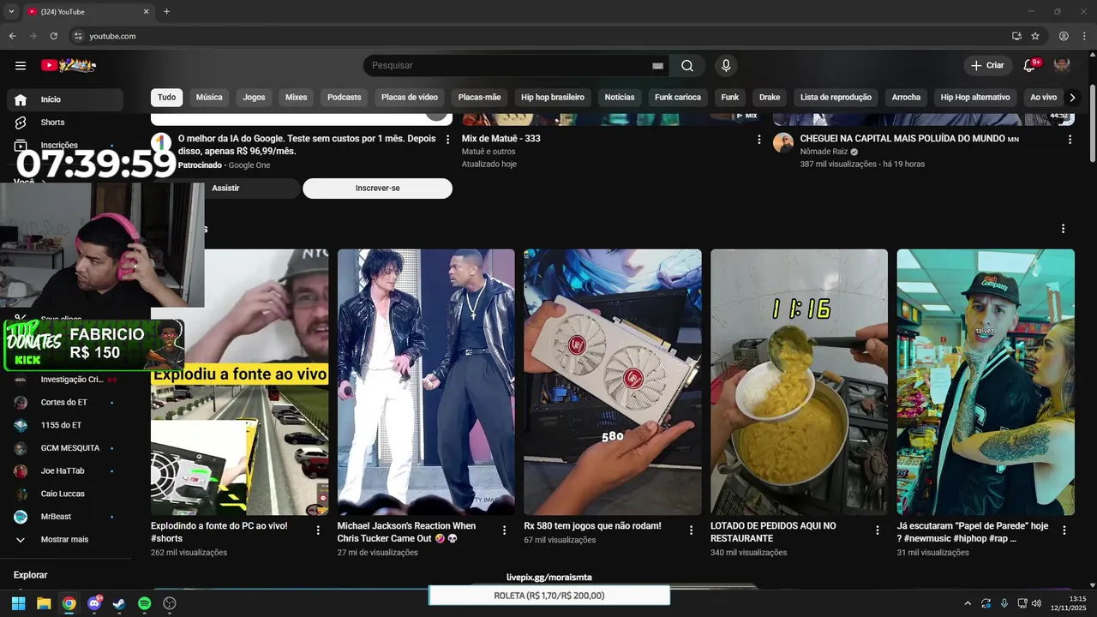Select the Notícias chip
The height and width of the screenshot is (617, 1097).
point(620,98)
